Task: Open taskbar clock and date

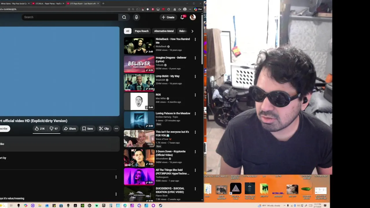Action: [x=317, y=205]
